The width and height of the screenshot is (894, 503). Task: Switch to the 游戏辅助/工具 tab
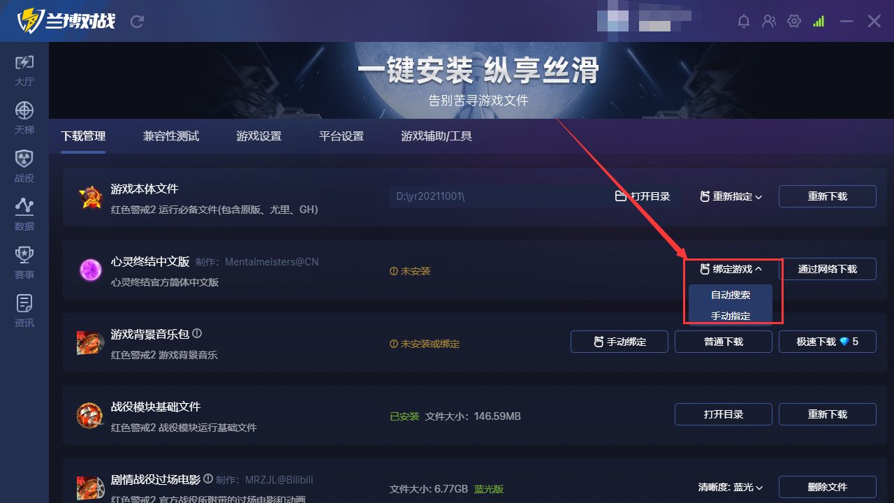(x=437, y=136)
